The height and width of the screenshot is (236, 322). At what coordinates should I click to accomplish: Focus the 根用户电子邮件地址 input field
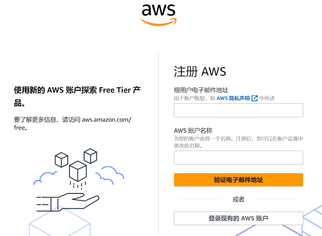tap(239, 110)
